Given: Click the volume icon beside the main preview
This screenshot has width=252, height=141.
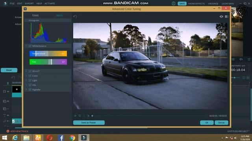Looking at the screenshot, I should 241,59.
